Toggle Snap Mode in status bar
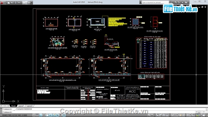208x117 pixels. 34,115
